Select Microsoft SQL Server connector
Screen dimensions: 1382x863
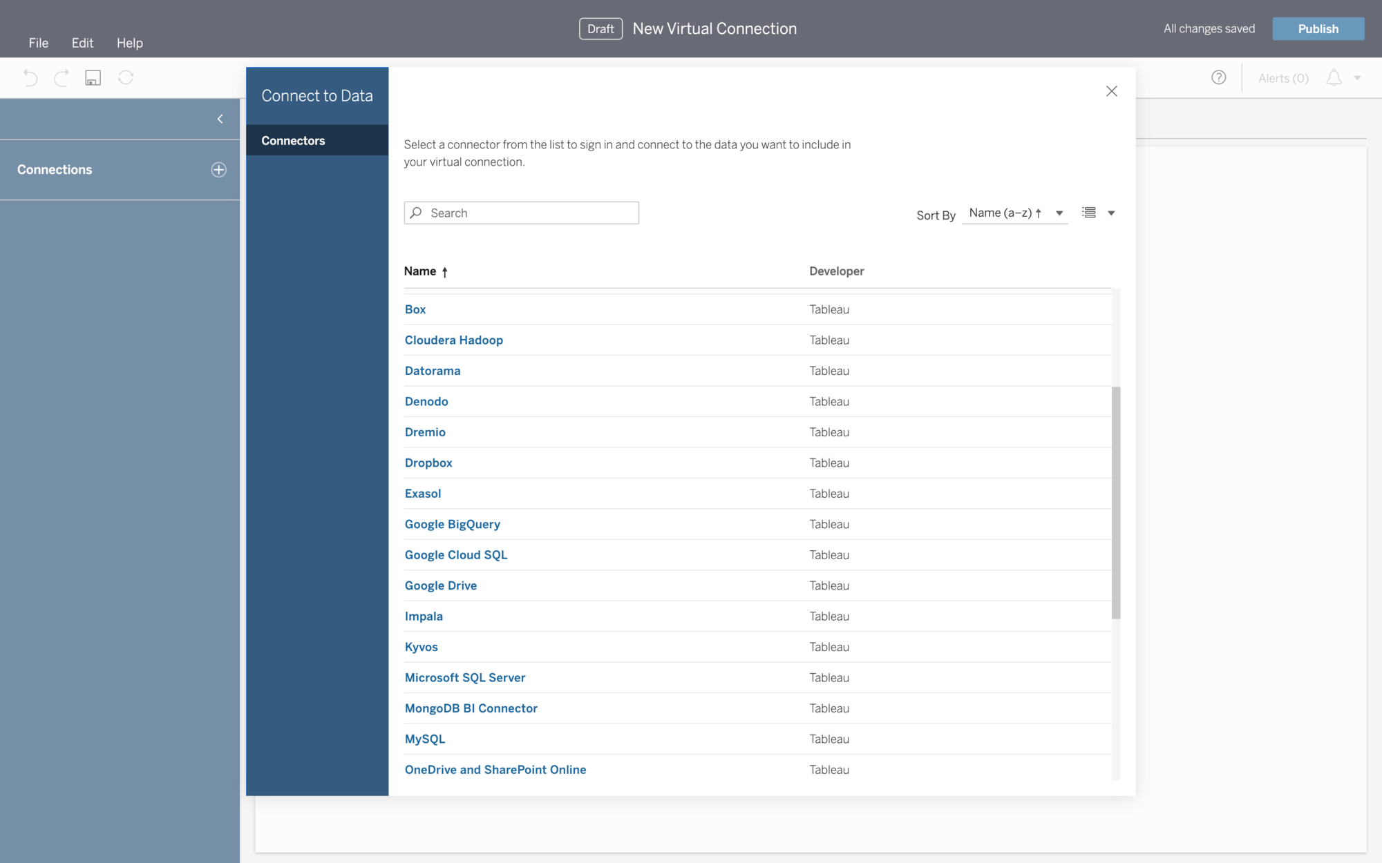pos(464,677)
